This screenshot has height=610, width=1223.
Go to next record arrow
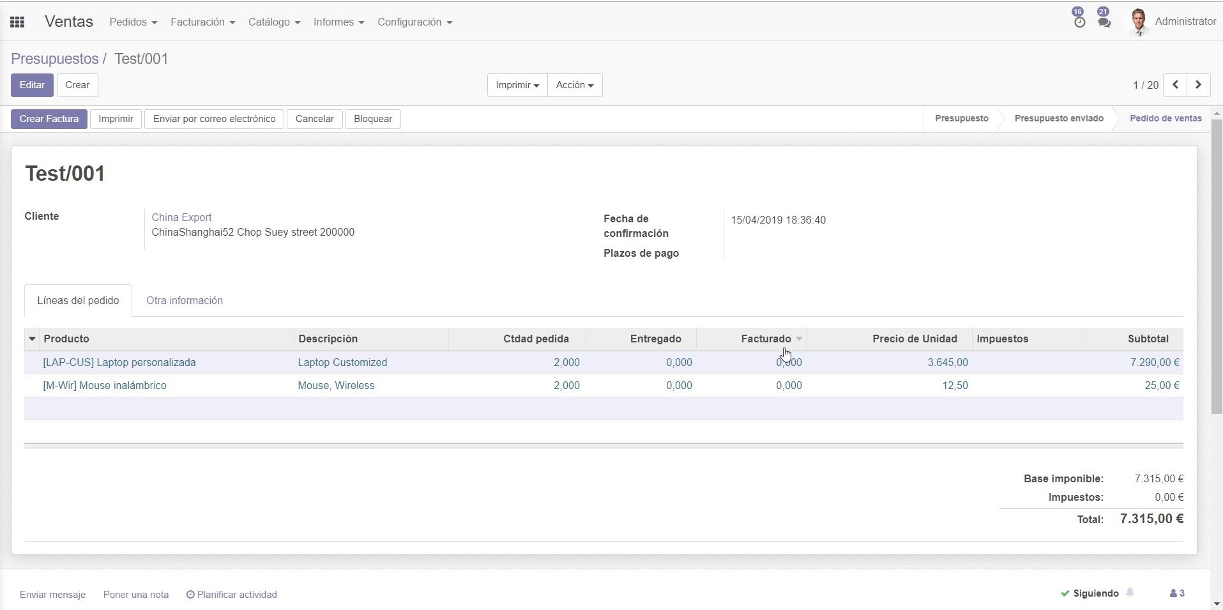(1198, 85)
